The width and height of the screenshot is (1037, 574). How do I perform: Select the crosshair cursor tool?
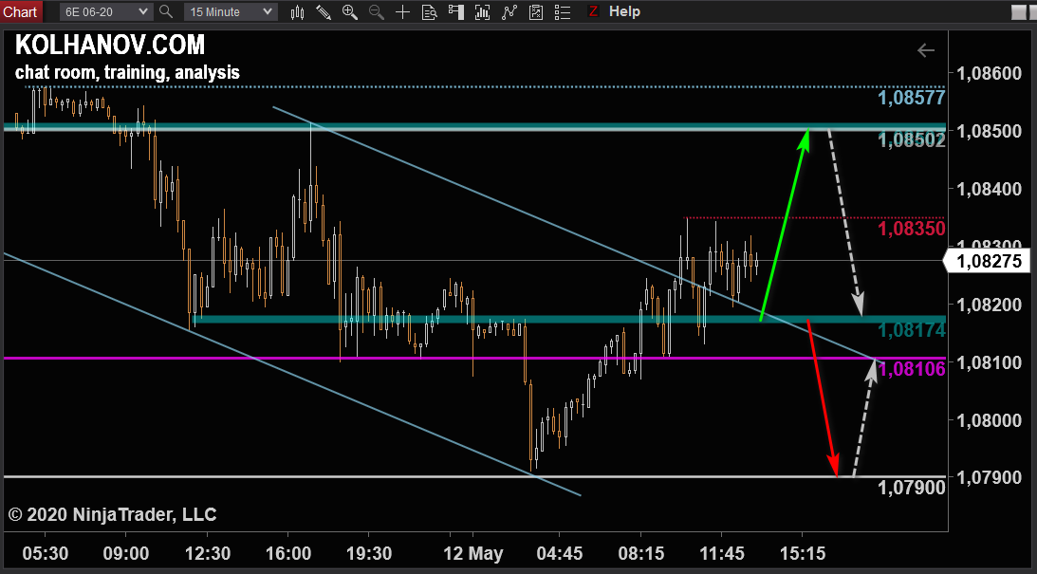pos(403,12)
